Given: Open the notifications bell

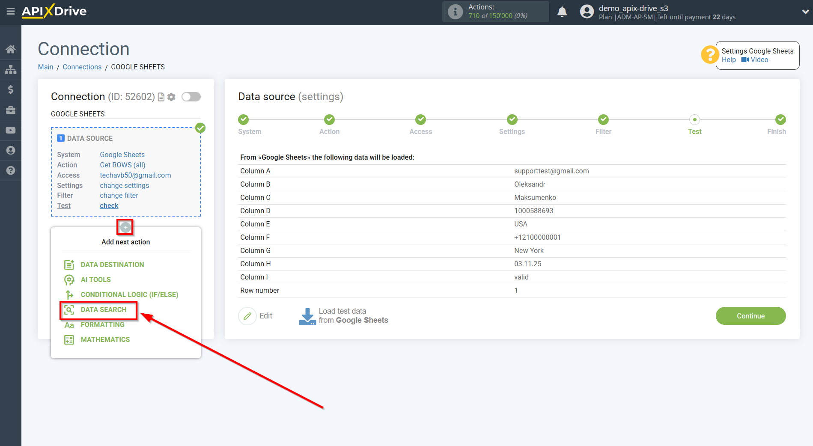Looking at the screenshot, I should [562, 12].
